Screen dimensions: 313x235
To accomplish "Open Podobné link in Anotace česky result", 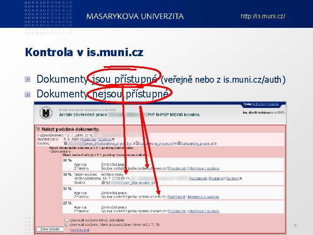I will coord(216,178).
